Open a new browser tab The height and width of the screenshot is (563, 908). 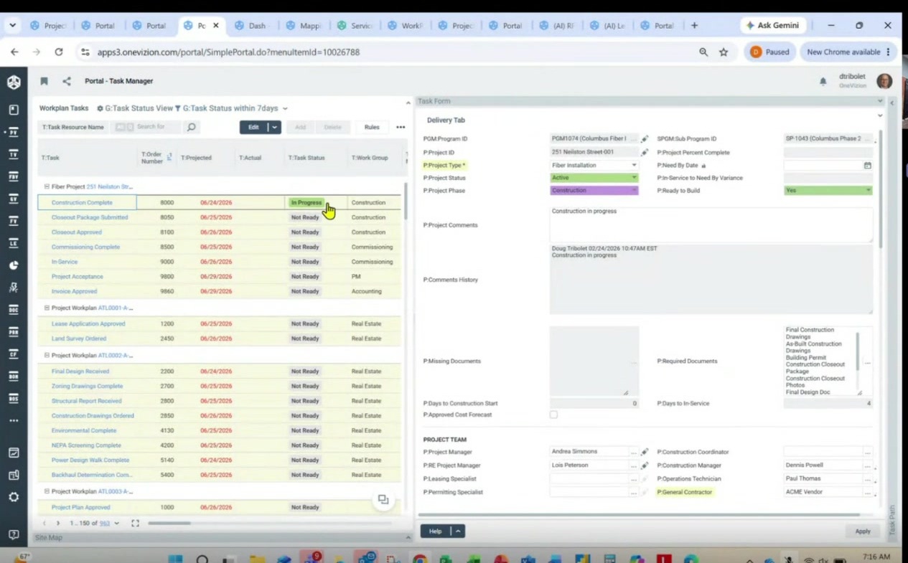694,25
